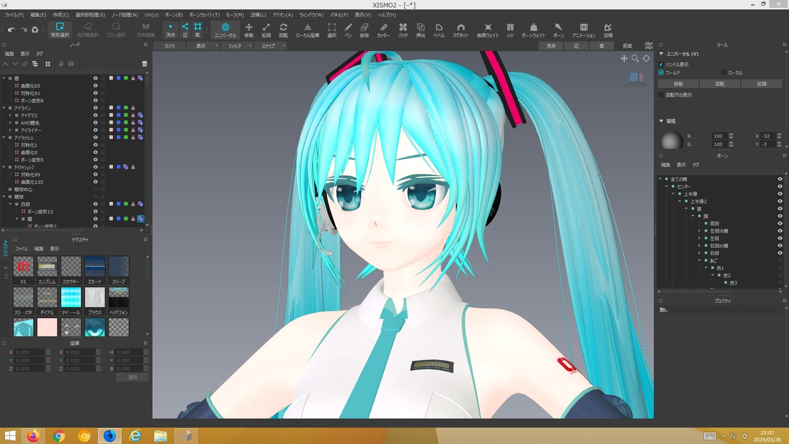The width and height of the screenshot is (789, 444).
Task: Select the スカート texture thumbnail
Action: coord(94,267)
